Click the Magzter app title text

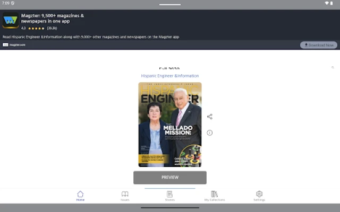[53, 18]
